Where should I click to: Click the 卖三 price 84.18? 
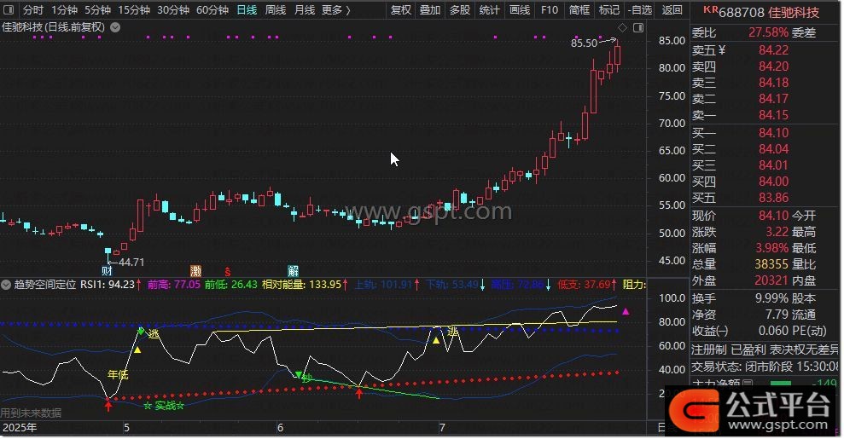click(773, 82)
